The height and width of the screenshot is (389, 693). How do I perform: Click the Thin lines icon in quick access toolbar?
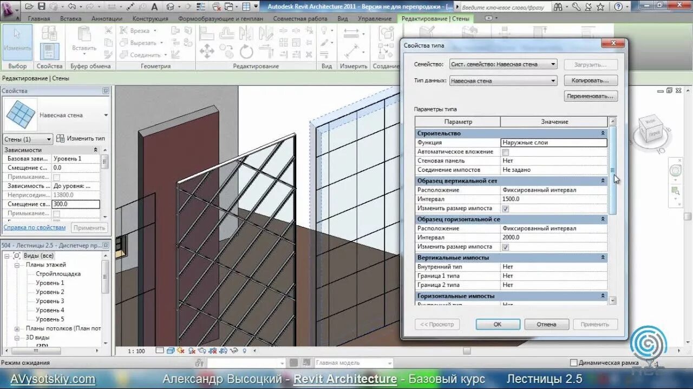(x=201, y=6)
